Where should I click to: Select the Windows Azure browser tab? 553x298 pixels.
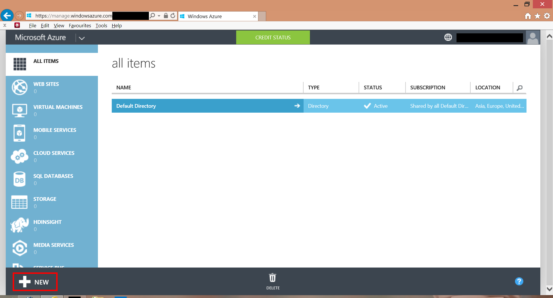pos(218,16)
